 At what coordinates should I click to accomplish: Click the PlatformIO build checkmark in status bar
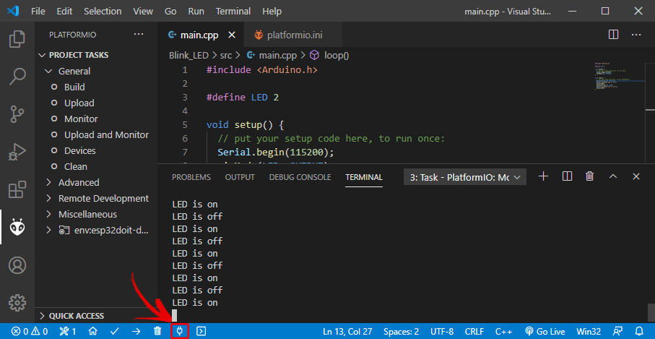pyautogui.click(x=114, y=331)
